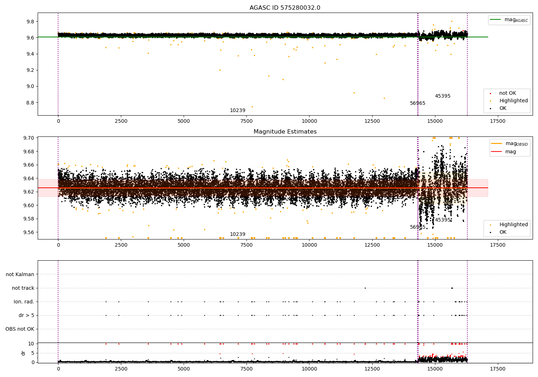538x377 pixels.
Task: Select 'OK' legend entry in the middle plot
Action: pyautogui.click(x=503, y=232)
